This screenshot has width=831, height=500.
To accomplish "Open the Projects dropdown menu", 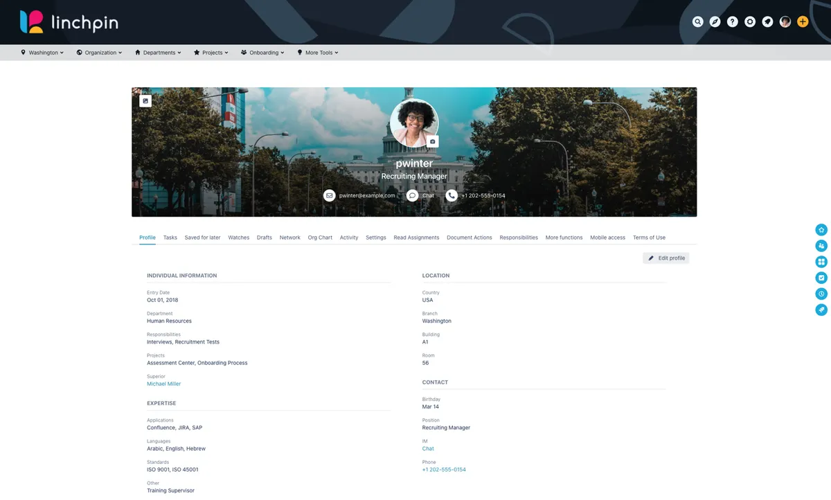I will pos(211,53).
